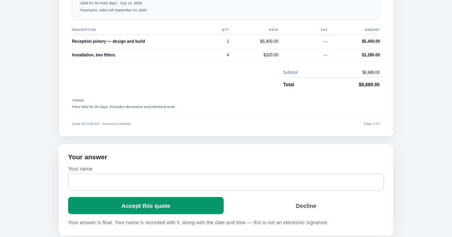452x237 pixels.
Task: Click the bold Total label
Action: (289, 85)
